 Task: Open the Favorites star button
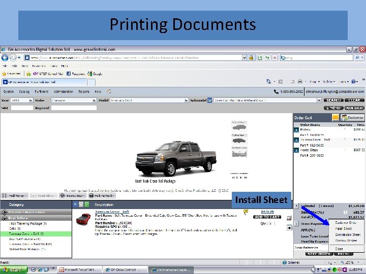11,74
